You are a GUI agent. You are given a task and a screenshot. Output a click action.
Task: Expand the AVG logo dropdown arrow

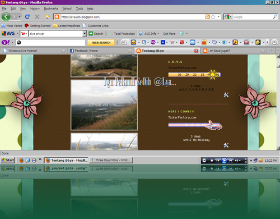17,34
